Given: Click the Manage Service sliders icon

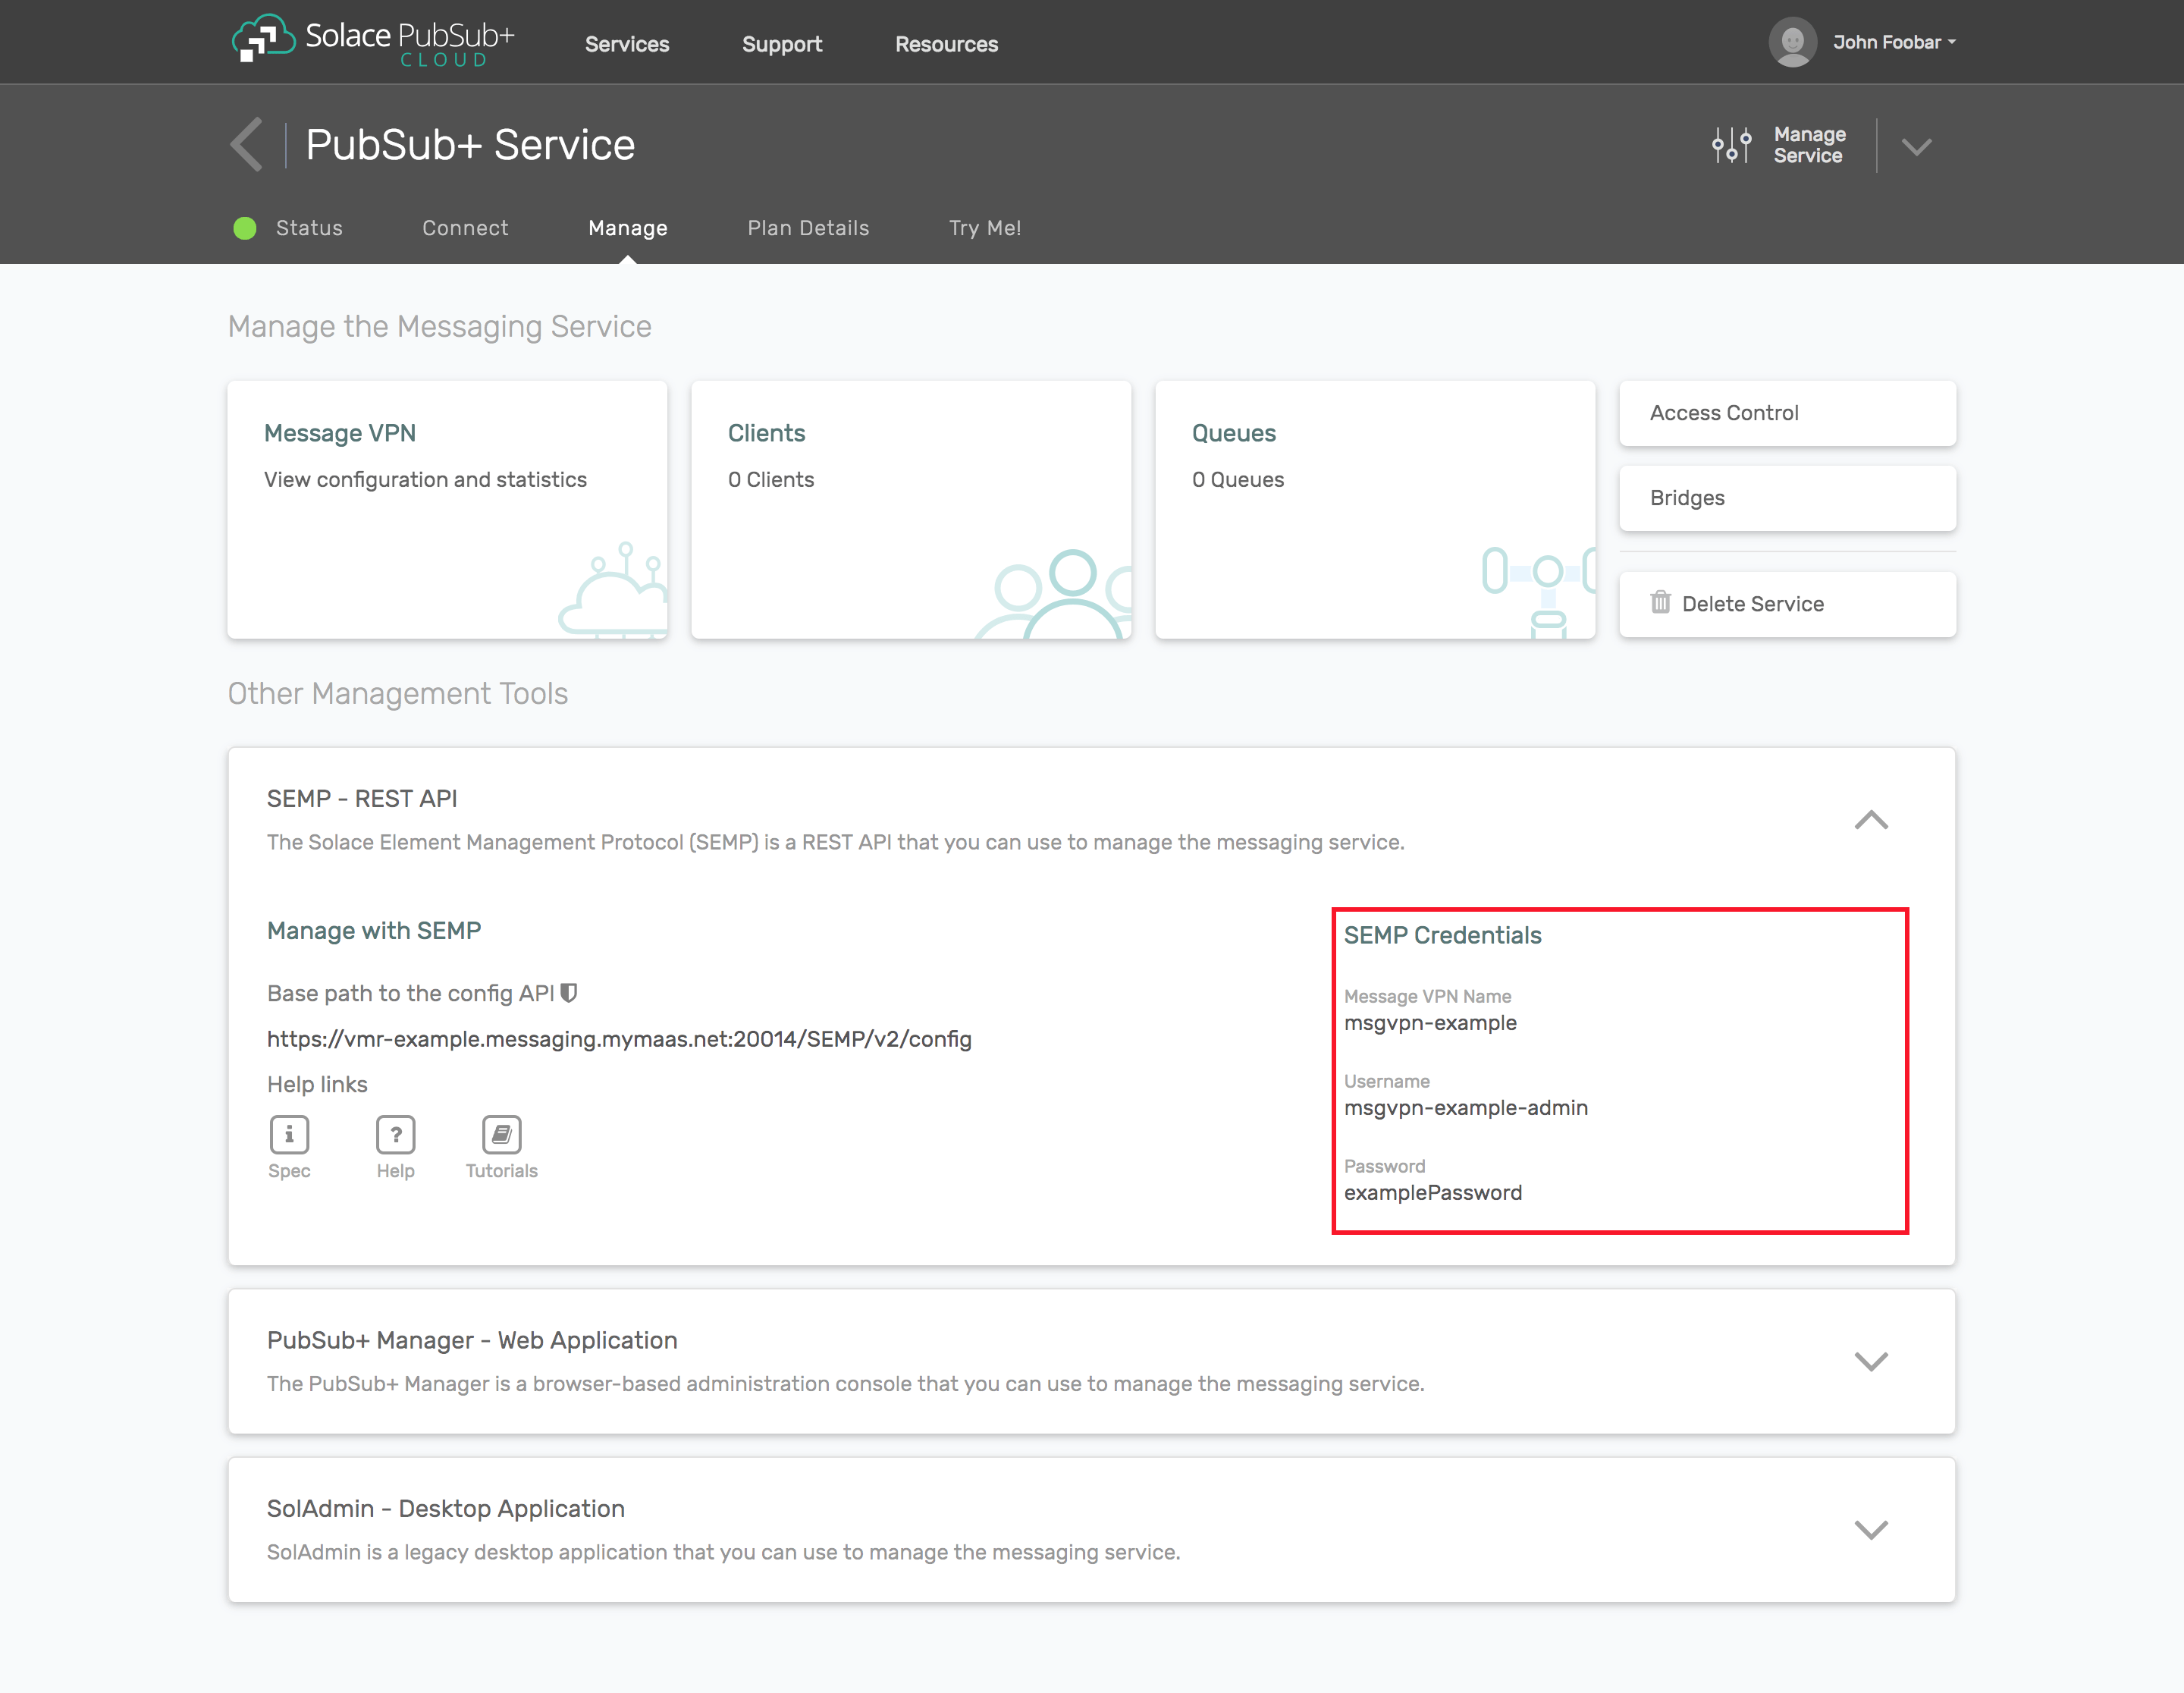Looking at the screenshot, I should [x=1731, y=145].
